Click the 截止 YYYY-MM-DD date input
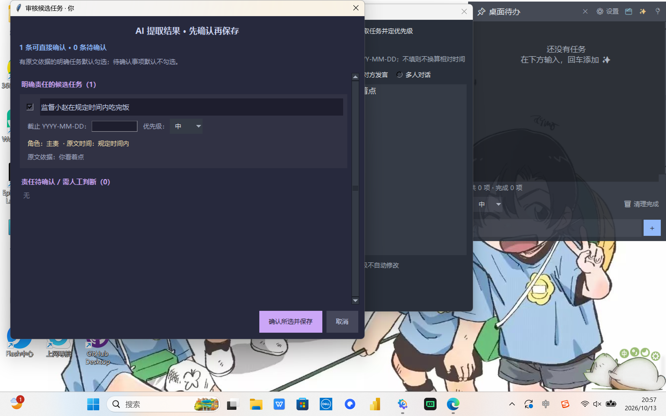This screenshot has height=416, width=666. click(x=115, y=126)
